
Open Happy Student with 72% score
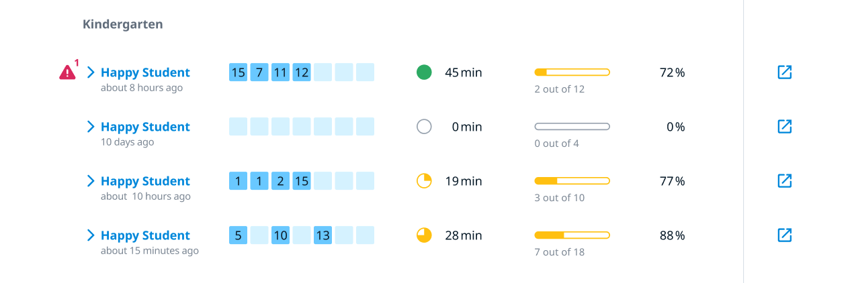[145, 72]
